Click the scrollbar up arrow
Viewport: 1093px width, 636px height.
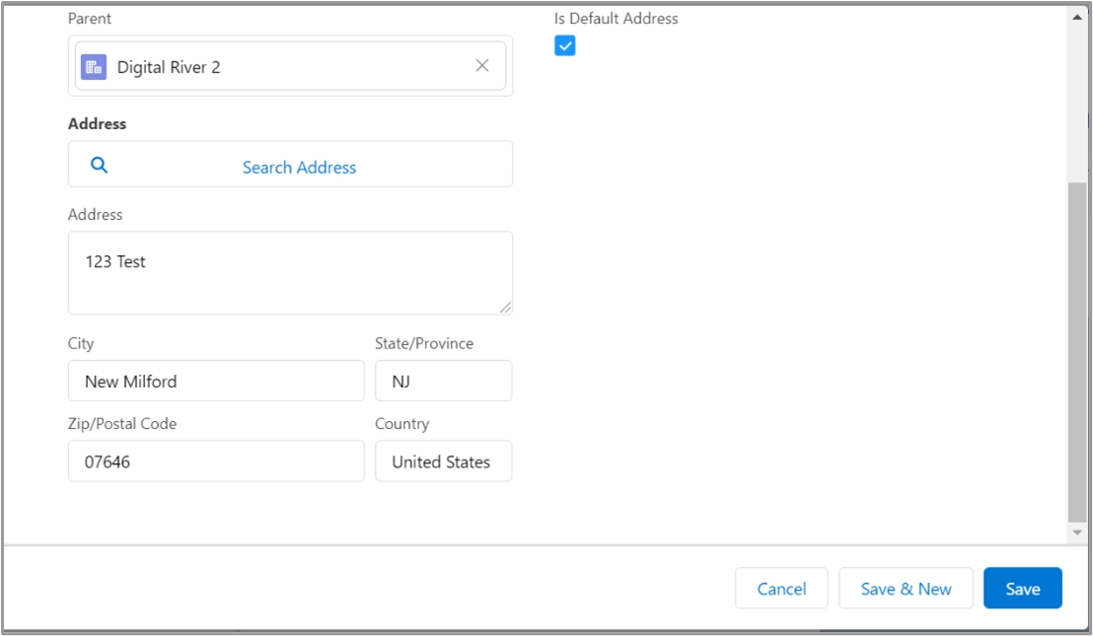pos(1076,17)
